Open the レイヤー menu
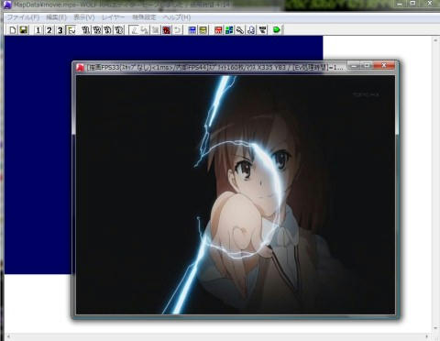Image resolution: width=440 pixels, height=341 pixels. [x=114, y=17]
